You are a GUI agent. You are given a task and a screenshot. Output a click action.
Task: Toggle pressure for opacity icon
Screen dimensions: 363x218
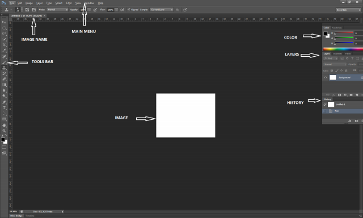tap(95, 10)
